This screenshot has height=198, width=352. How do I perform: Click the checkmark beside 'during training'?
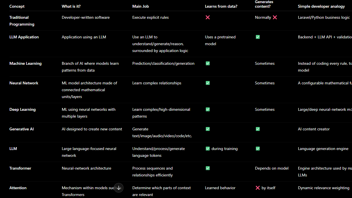tap(208, 149)
